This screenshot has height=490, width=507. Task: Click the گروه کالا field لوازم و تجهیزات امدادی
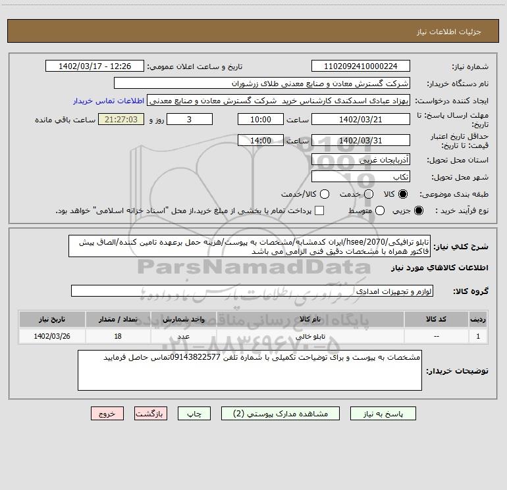coord(252,291)
